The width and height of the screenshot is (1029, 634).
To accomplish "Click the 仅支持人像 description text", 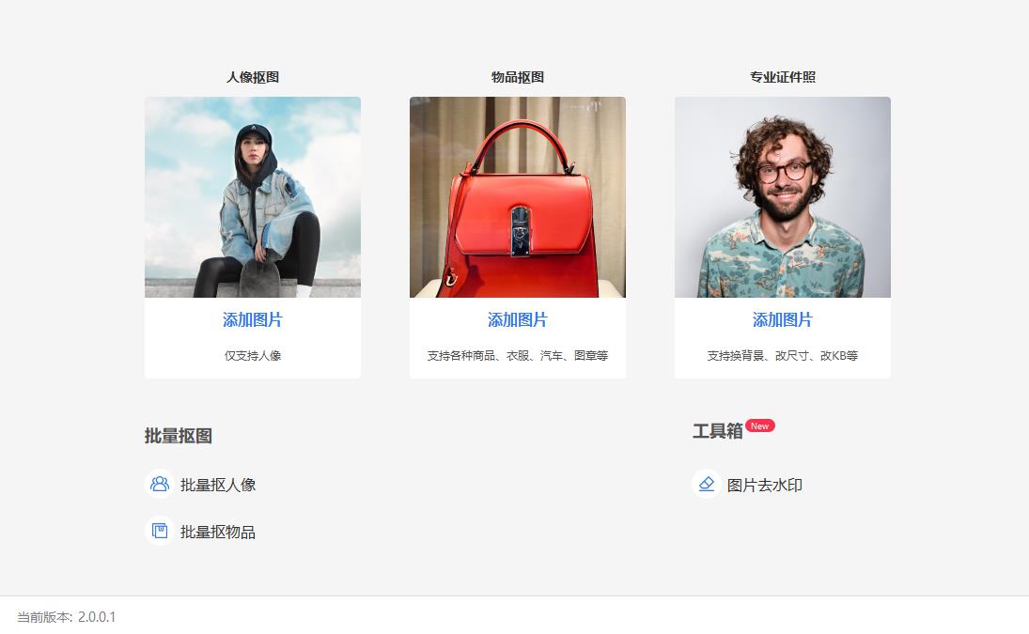I will 253,355.
